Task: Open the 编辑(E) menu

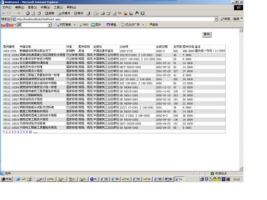Action: click(19, 7)
